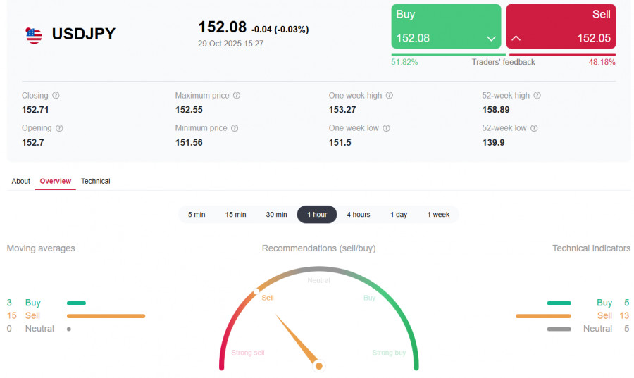634x378 pixels.
Task: Click the green Buy 152.08 button
Action: coord(446,27)
